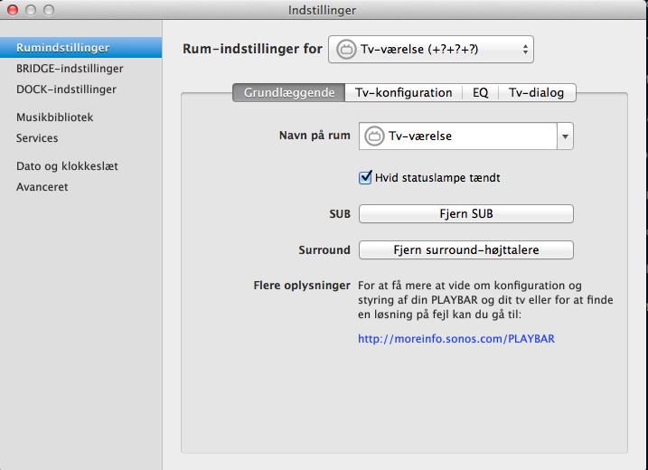The image size is (648, 470).
Task: Open Services in the sidebar
Action: coord(37,138)
